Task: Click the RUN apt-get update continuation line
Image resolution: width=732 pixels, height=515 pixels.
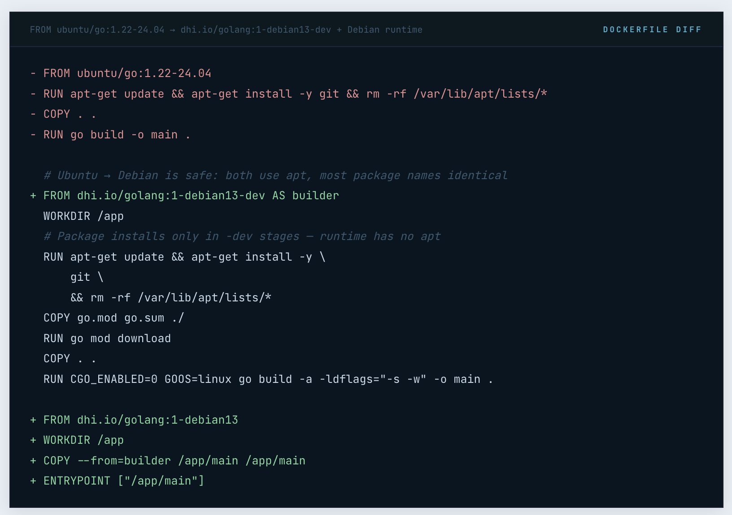Action: tap(184, 257)
